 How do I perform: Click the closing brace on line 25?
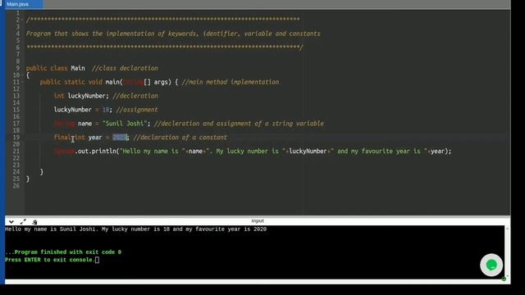28,179
